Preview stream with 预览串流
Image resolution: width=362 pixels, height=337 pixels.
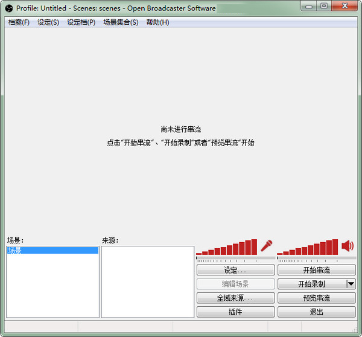(x=317, y=298)
